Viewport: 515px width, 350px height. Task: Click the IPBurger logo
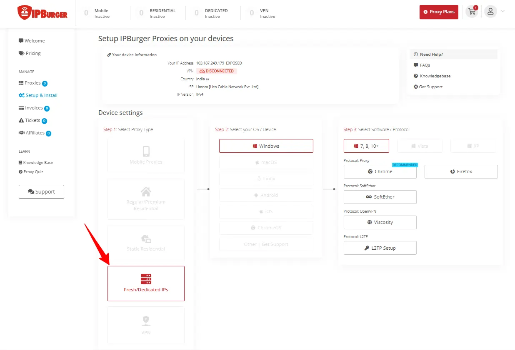pyautogui.click(x=42, y=12)
